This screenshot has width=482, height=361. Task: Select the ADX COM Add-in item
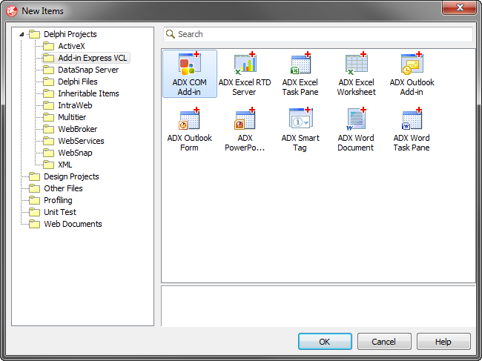click(190, 73)
